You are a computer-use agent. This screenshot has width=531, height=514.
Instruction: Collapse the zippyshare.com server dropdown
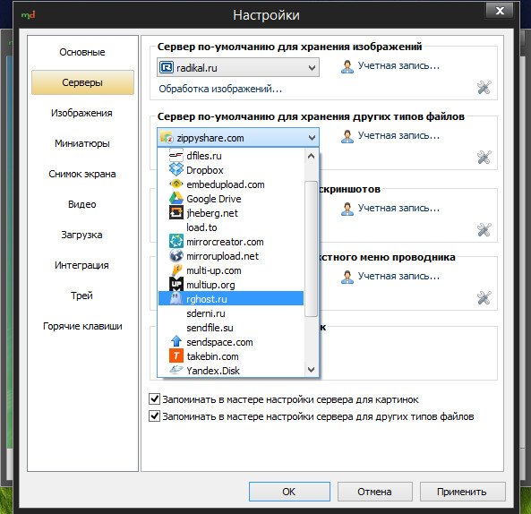pos(237,138)
